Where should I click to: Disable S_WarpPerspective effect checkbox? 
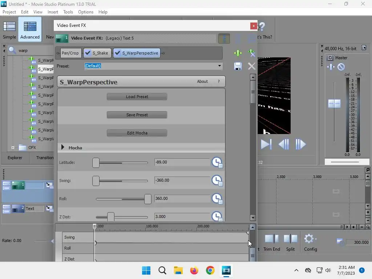(x=117, y=53)
